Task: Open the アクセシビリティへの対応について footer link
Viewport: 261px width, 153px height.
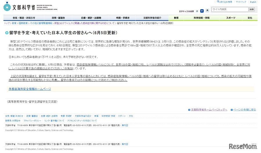Action: tap(82, 121)
